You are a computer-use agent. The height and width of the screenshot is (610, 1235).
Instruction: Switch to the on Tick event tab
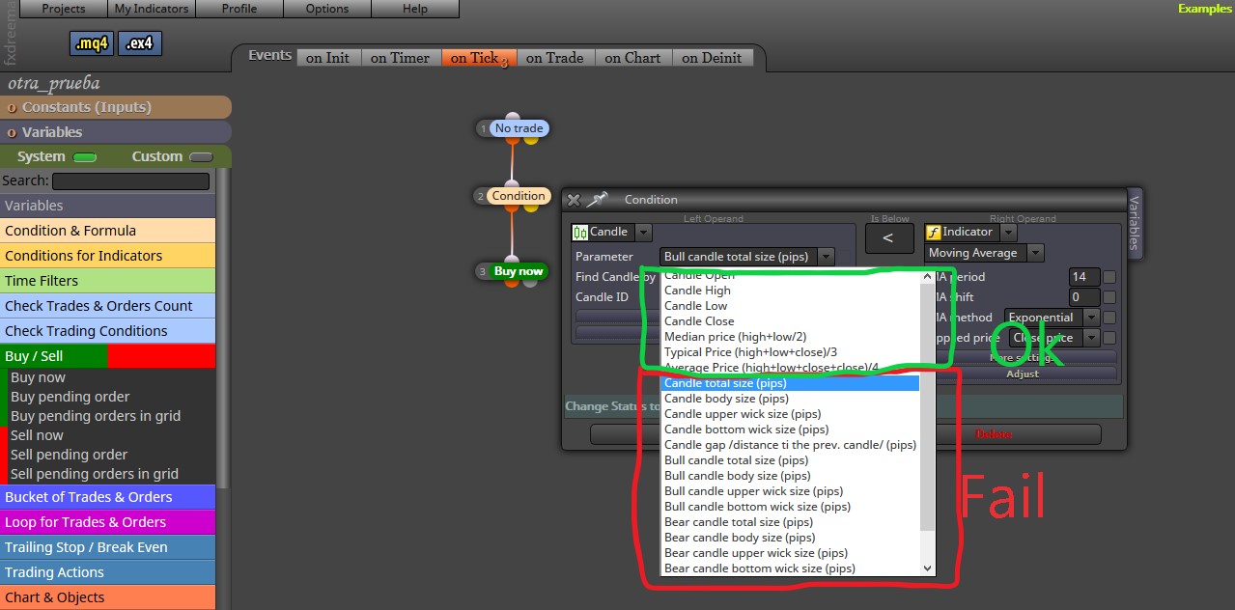(479, 58)
